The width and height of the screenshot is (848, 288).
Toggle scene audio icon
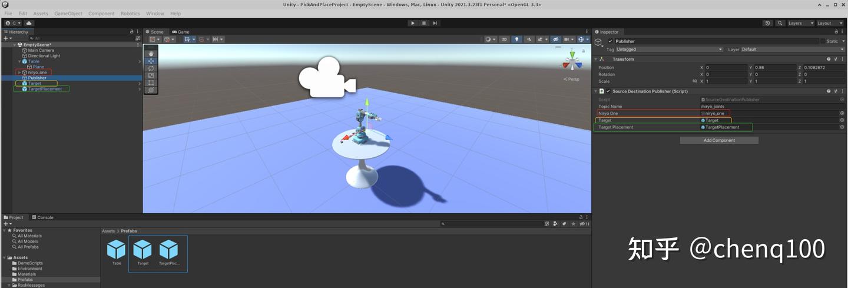point(529,39)
